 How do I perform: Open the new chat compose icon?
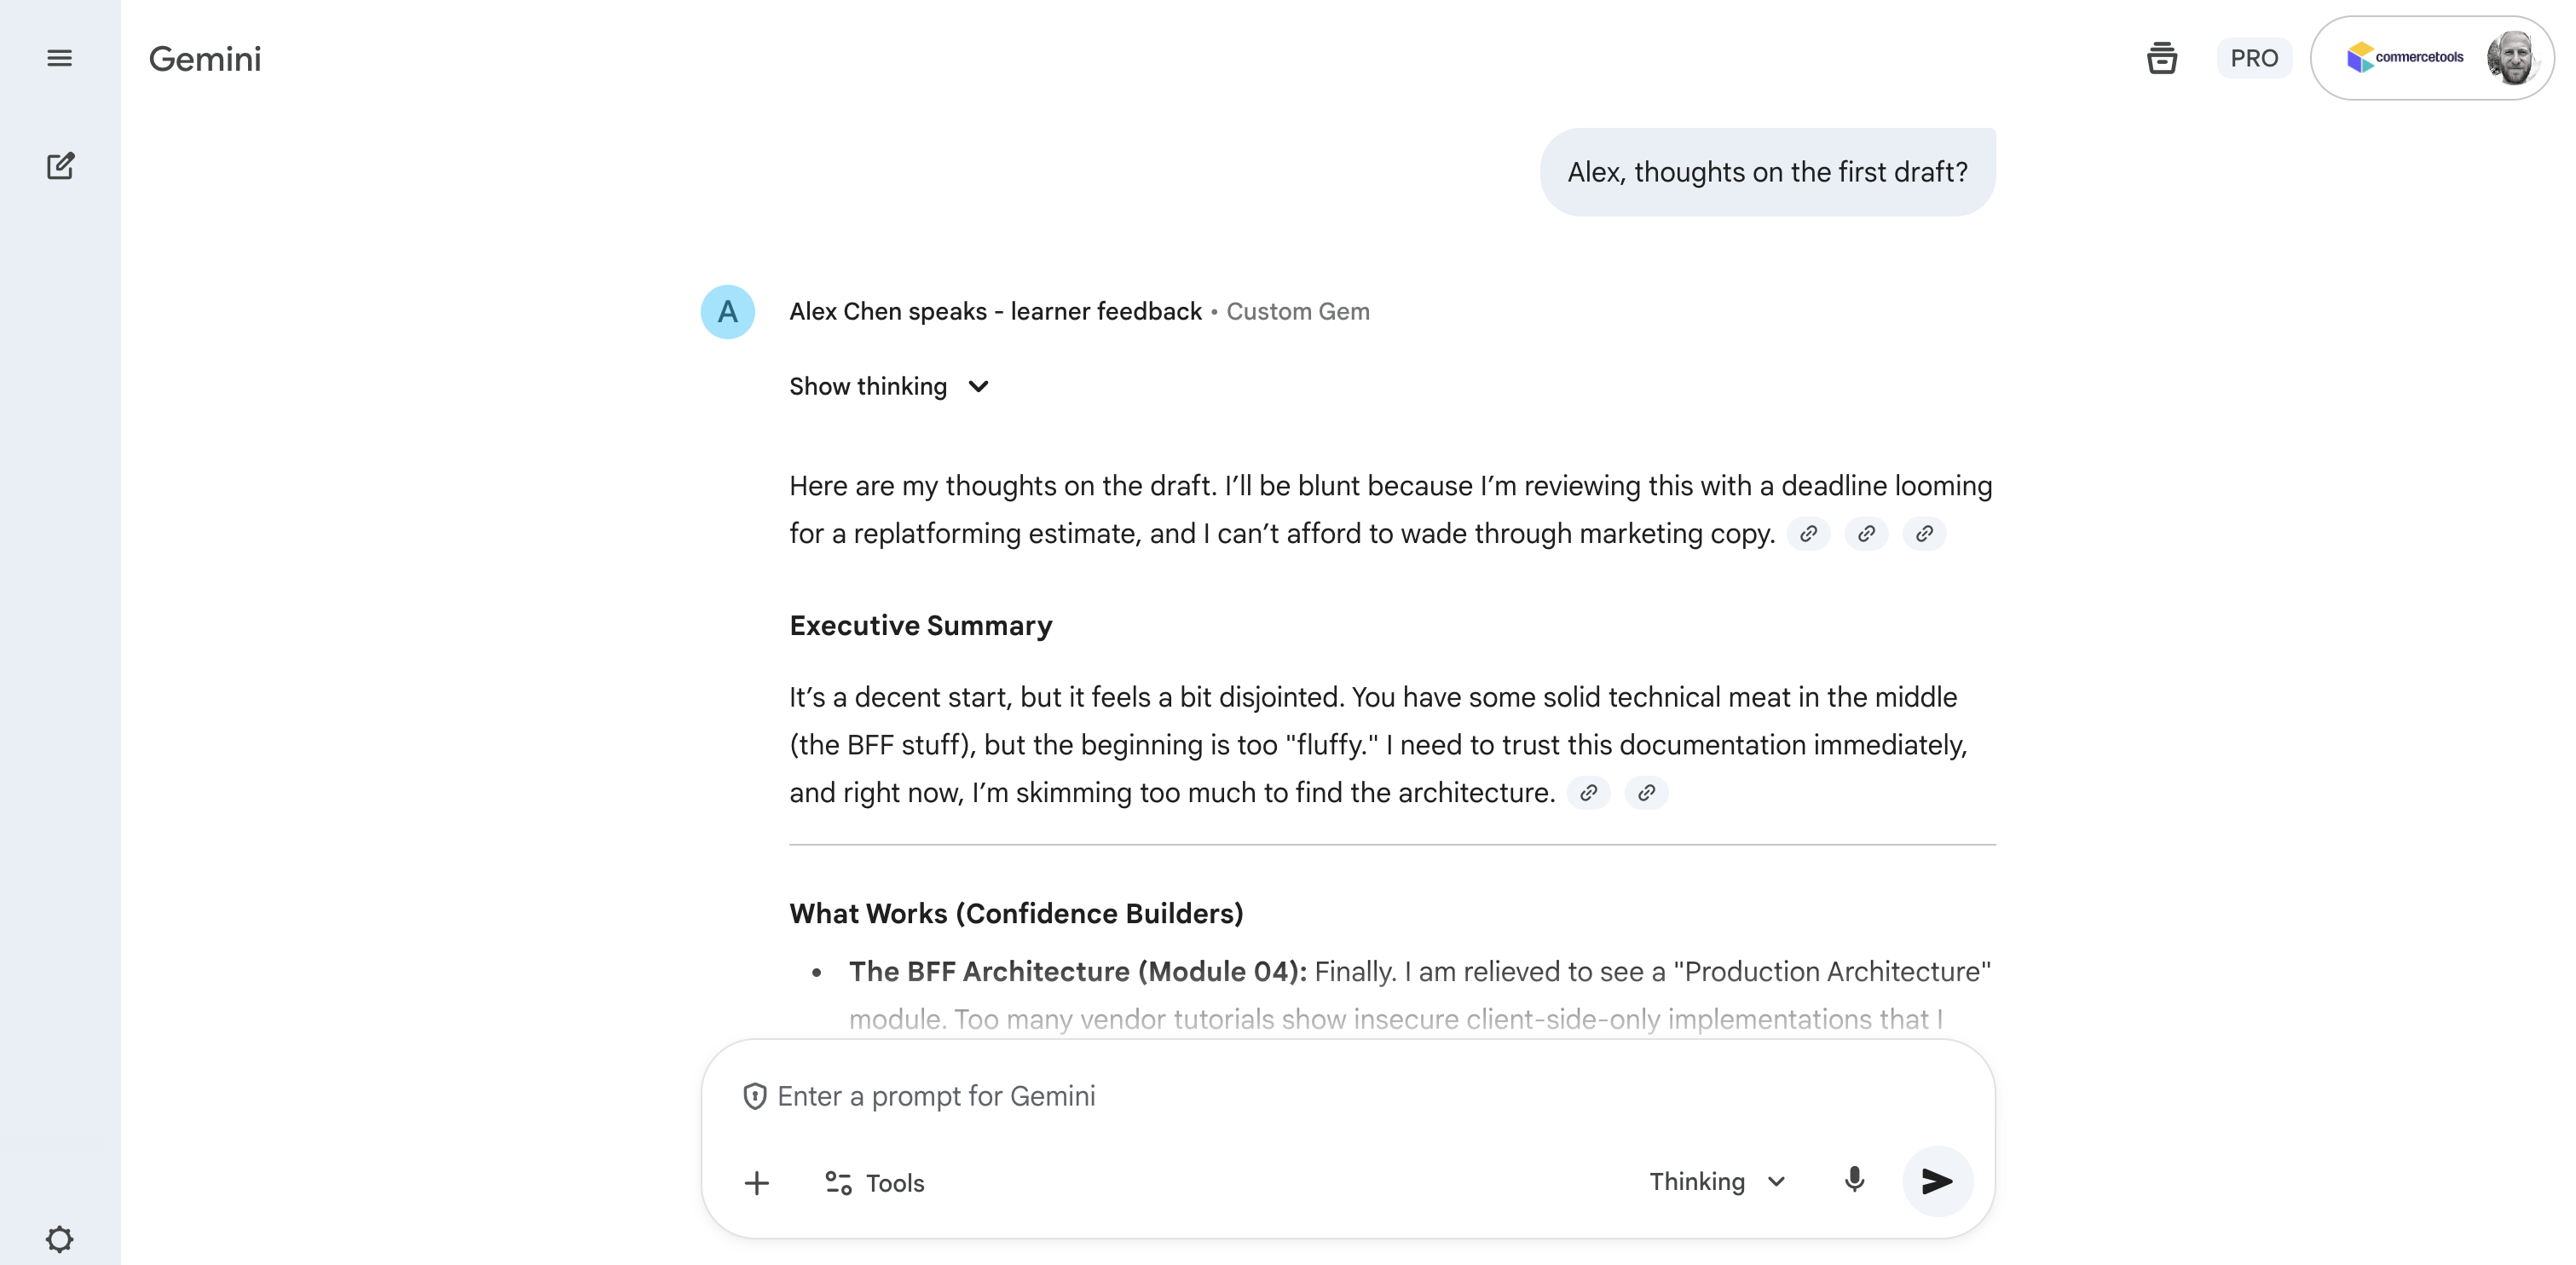[x=61, y=166]
